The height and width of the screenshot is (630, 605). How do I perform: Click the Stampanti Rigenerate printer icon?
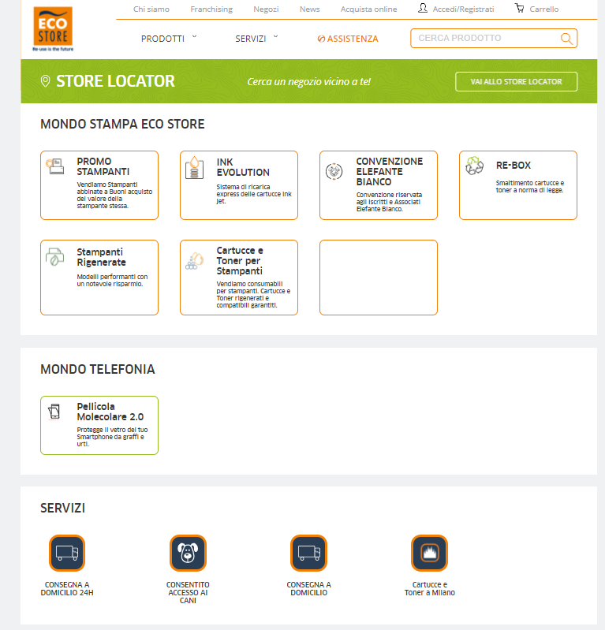[55, 257]
